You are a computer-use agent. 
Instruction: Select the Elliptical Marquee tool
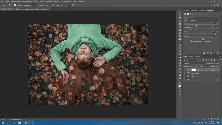click(180, 15)
